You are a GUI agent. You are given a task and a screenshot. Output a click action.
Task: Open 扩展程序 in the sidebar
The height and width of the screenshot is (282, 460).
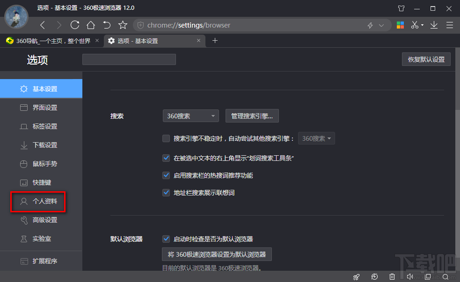41,261
